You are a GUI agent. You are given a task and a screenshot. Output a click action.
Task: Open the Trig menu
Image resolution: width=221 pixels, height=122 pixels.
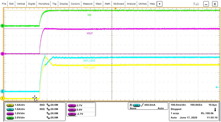tap(54, 4)
